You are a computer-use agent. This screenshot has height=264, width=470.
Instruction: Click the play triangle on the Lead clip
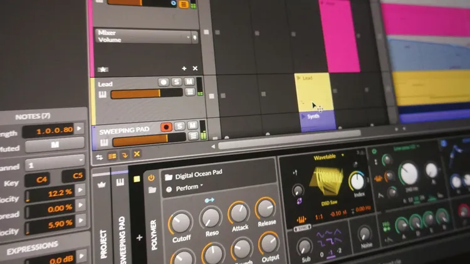pyautogui.click(x=298, y=78)
